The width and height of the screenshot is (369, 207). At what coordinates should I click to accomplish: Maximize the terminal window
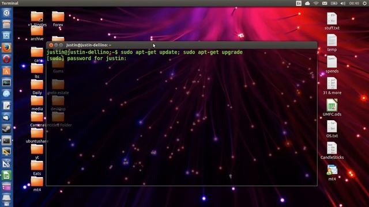pos(61,45)
